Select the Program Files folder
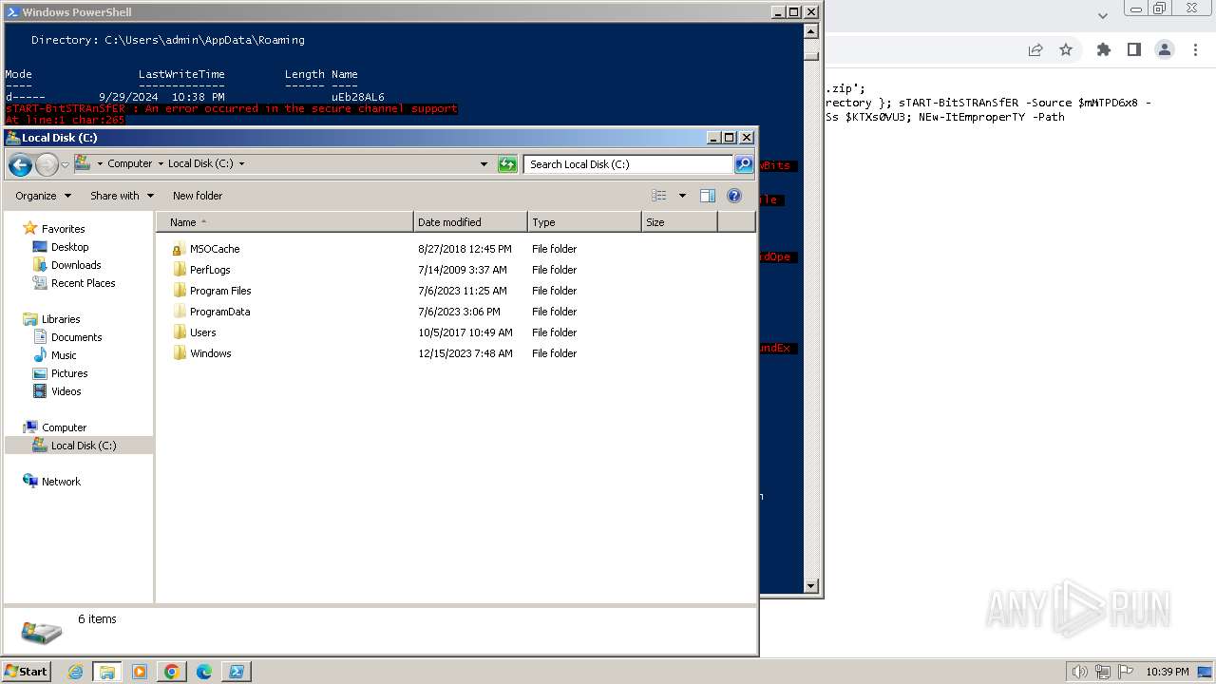 pos(220,291)
